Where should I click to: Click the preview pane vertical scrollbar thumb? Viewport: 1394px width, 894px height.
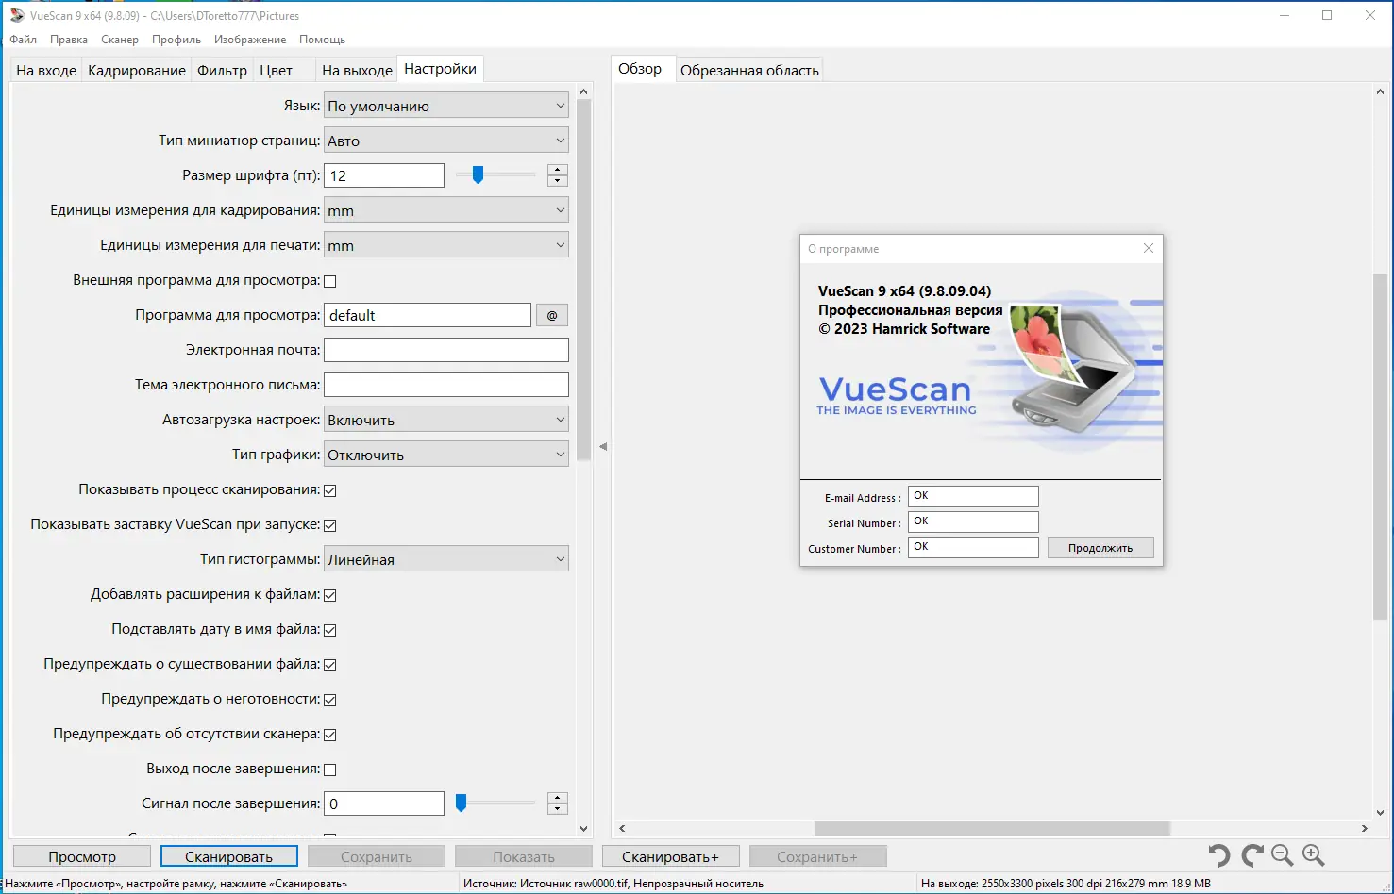point(1380,446)
